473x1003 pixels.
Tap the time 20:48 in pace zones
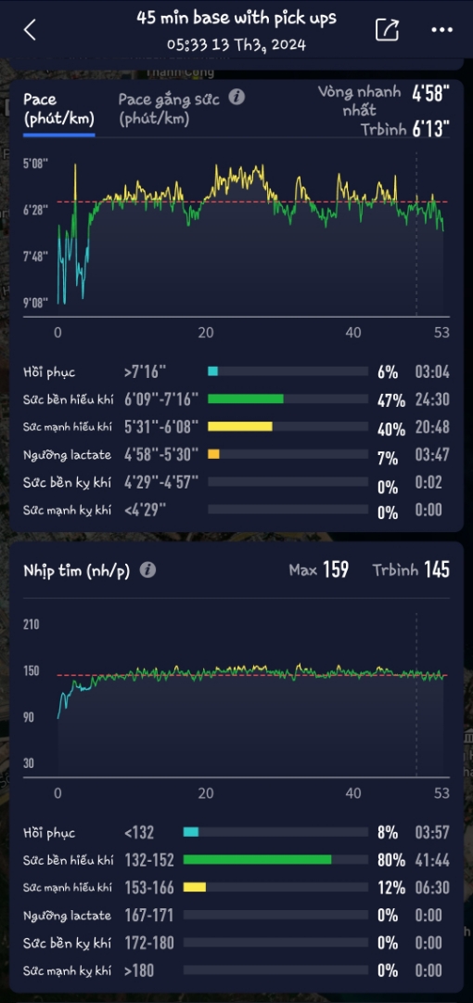point(431,427)
